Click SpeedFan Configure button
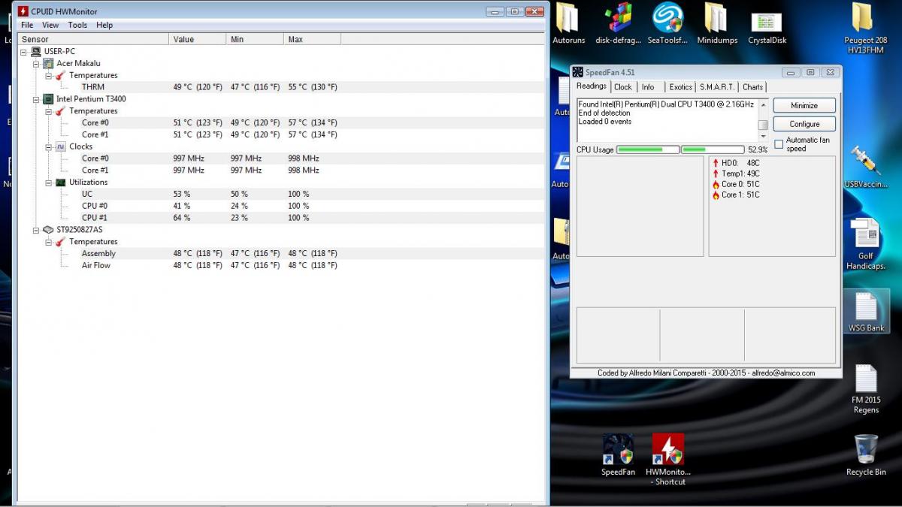 804,124
